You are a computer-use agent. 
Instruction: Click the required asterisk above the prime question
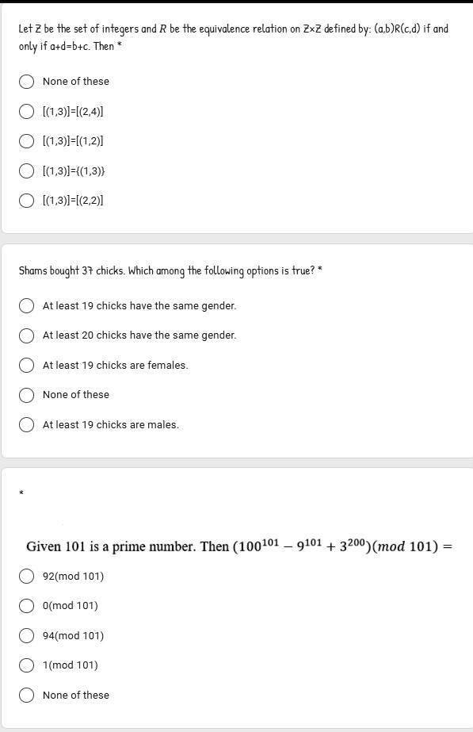tap(19, 492)
